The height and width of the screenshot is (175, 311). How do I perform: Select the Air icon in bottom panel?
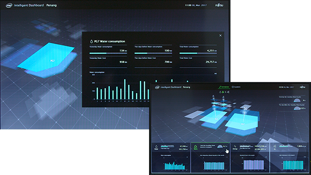tap(275, 146)
